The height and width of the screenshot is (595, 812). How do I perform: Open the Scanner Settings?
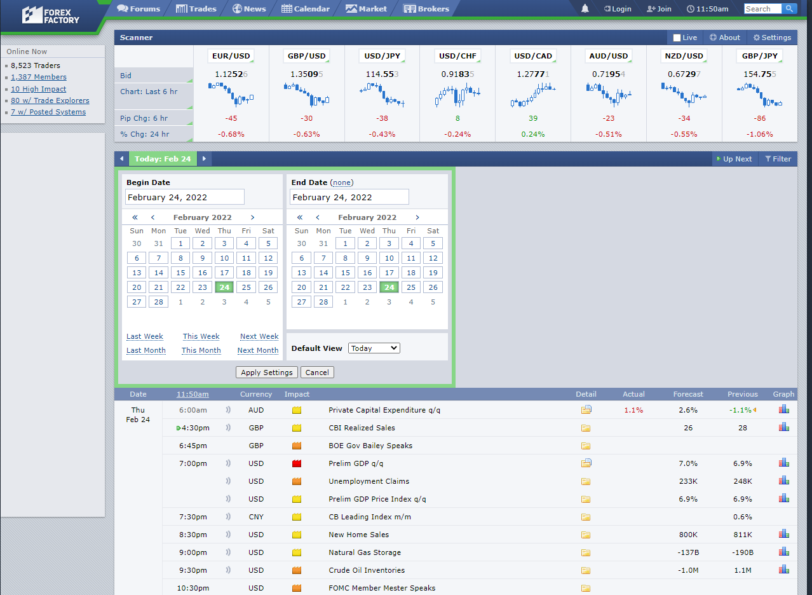(772, 38)
